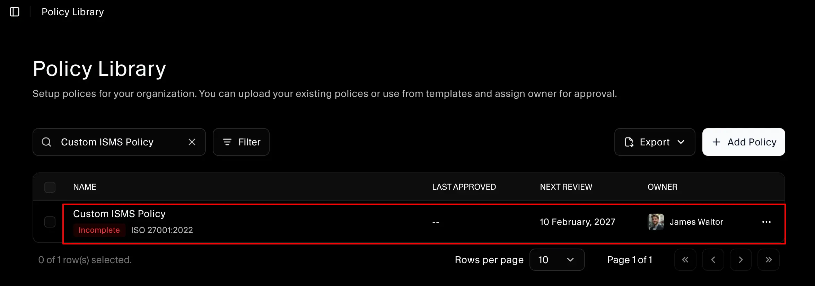Go to the previous page
Image resolution: width=815 pixels, height=286 pixels.
[713, 260]
